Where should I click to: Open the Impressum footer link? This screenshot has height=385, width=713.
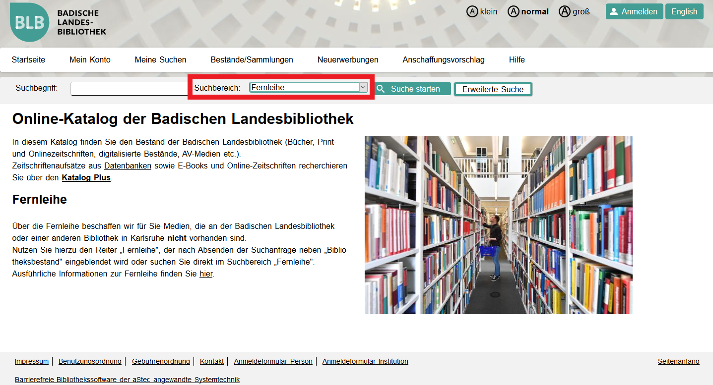coord(32,361)
